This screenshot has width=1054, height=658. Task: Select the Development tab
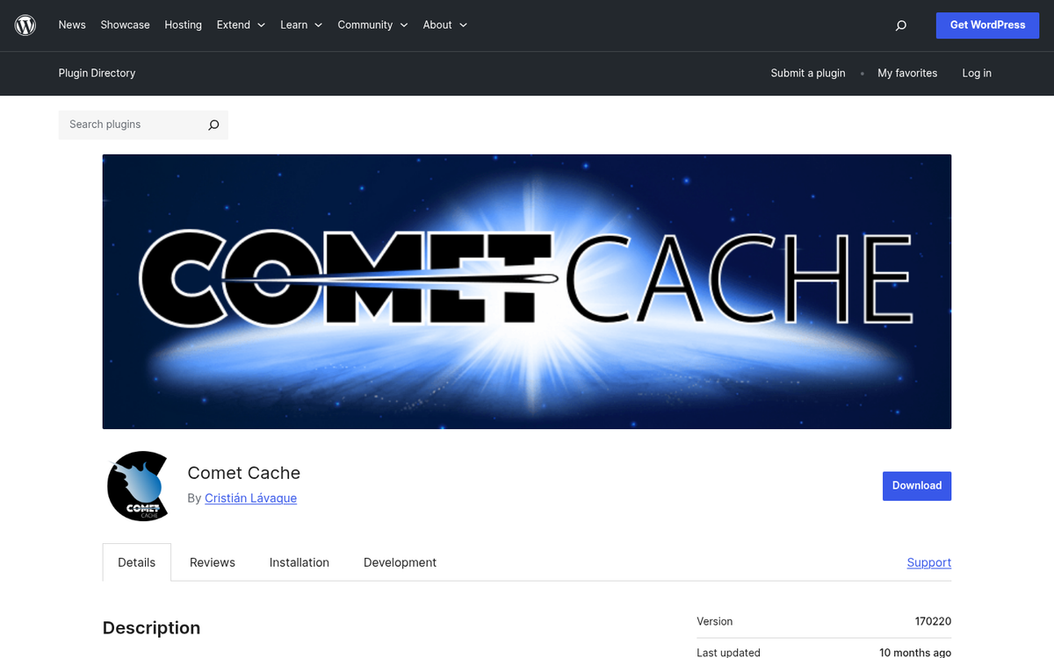tap(400, 561)
